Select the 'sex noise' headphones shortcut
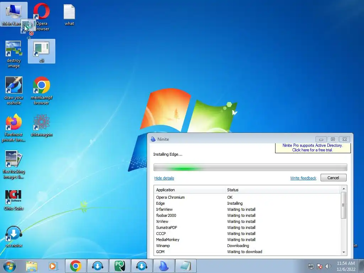 coord(14,236)
